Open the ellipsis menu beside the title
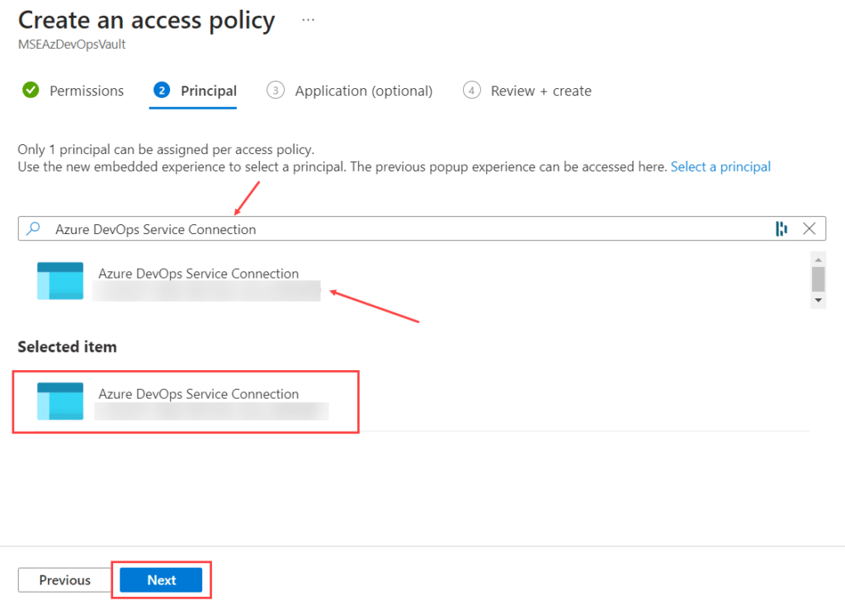The height and width of the screenshot is (605, 845). [309, 20]
